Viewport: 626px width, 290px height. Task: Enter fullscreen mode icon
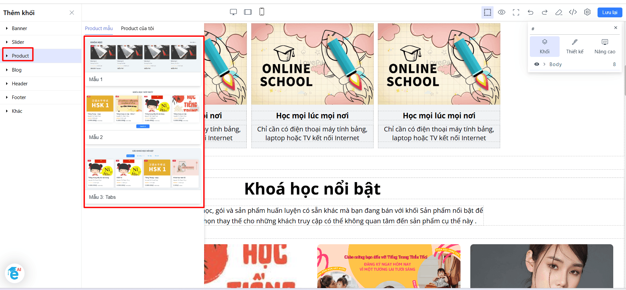click(x=516, y=12)
